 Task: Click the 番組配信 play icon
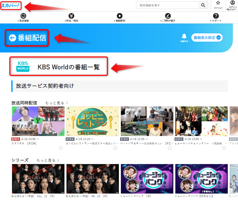pyautogui.click(x=120, y=16)
